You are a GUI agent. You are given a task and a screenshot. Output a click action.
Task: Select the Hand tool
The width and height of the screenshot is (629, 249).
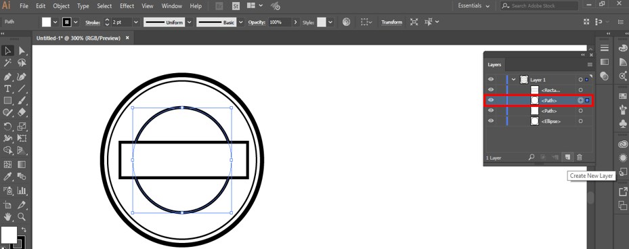[x=7, y=217]
